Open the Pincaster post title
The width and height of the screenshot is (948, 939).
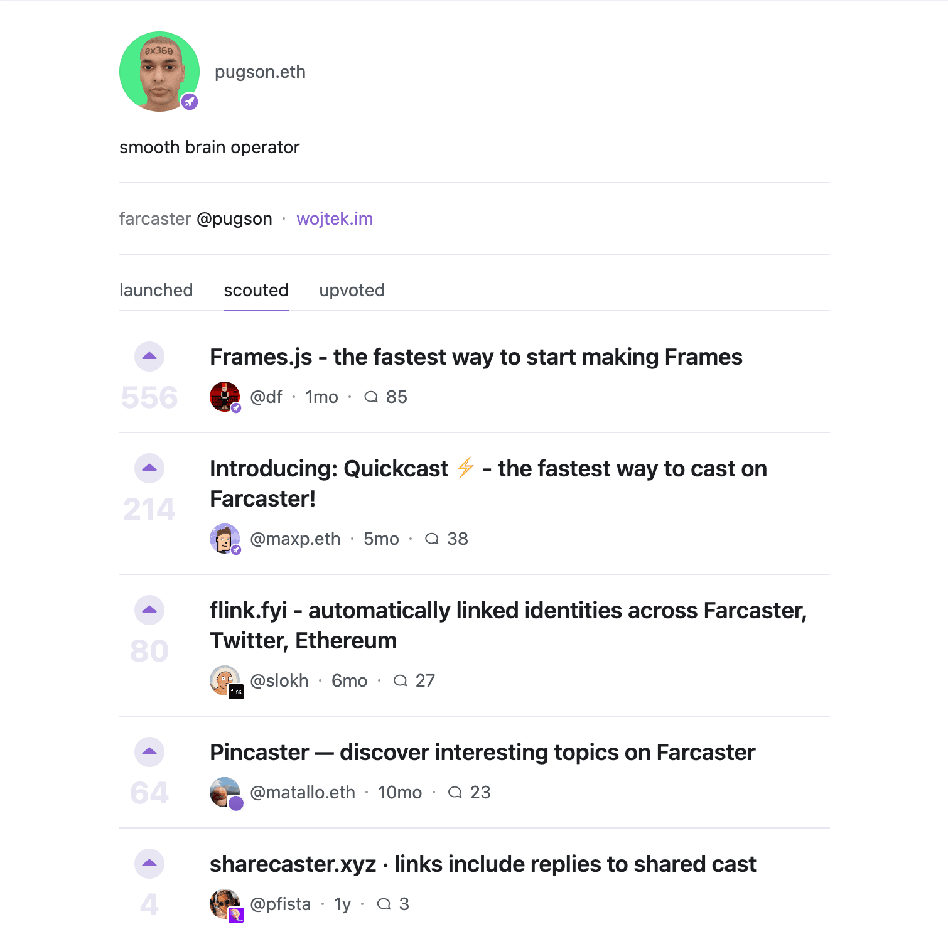482,753
